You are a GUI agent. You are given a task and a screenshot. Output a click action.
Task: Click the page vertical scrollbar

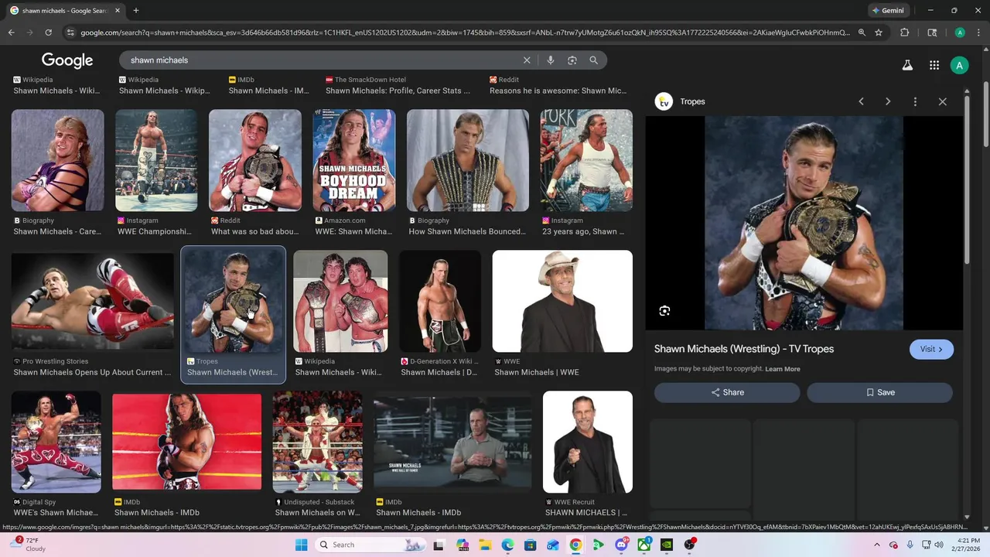(985, 116)
